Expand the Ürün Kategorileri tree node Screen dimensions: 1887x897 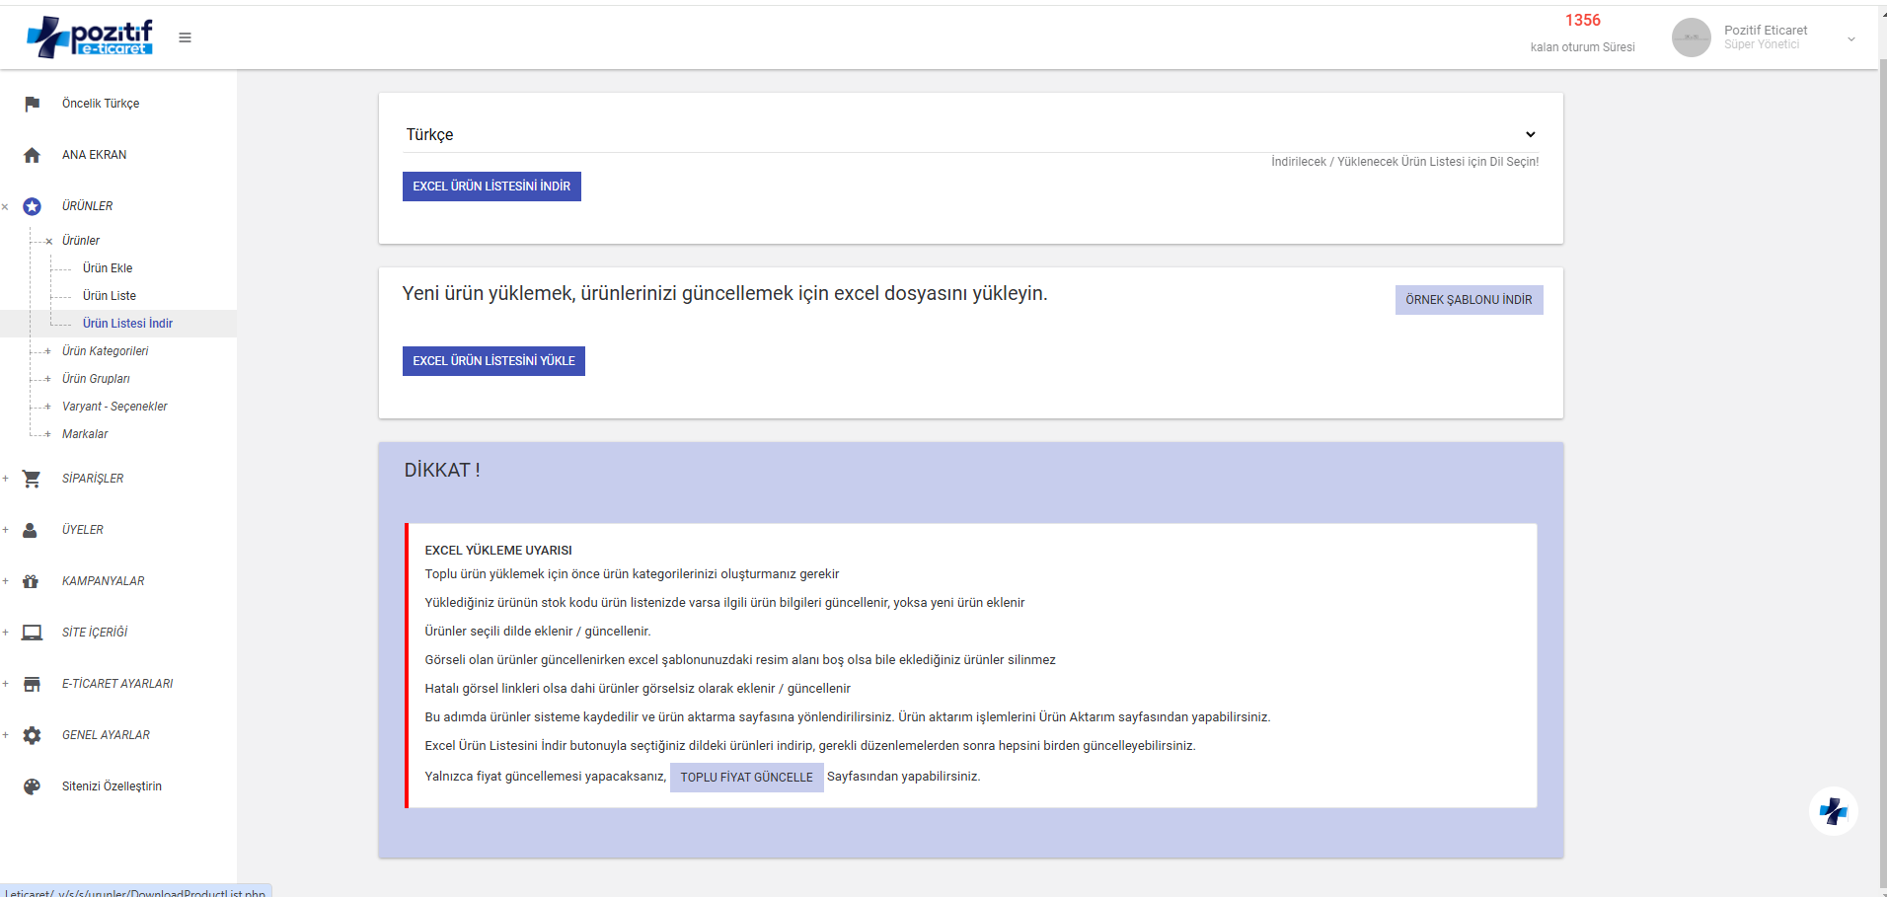[x=47, y=351]
